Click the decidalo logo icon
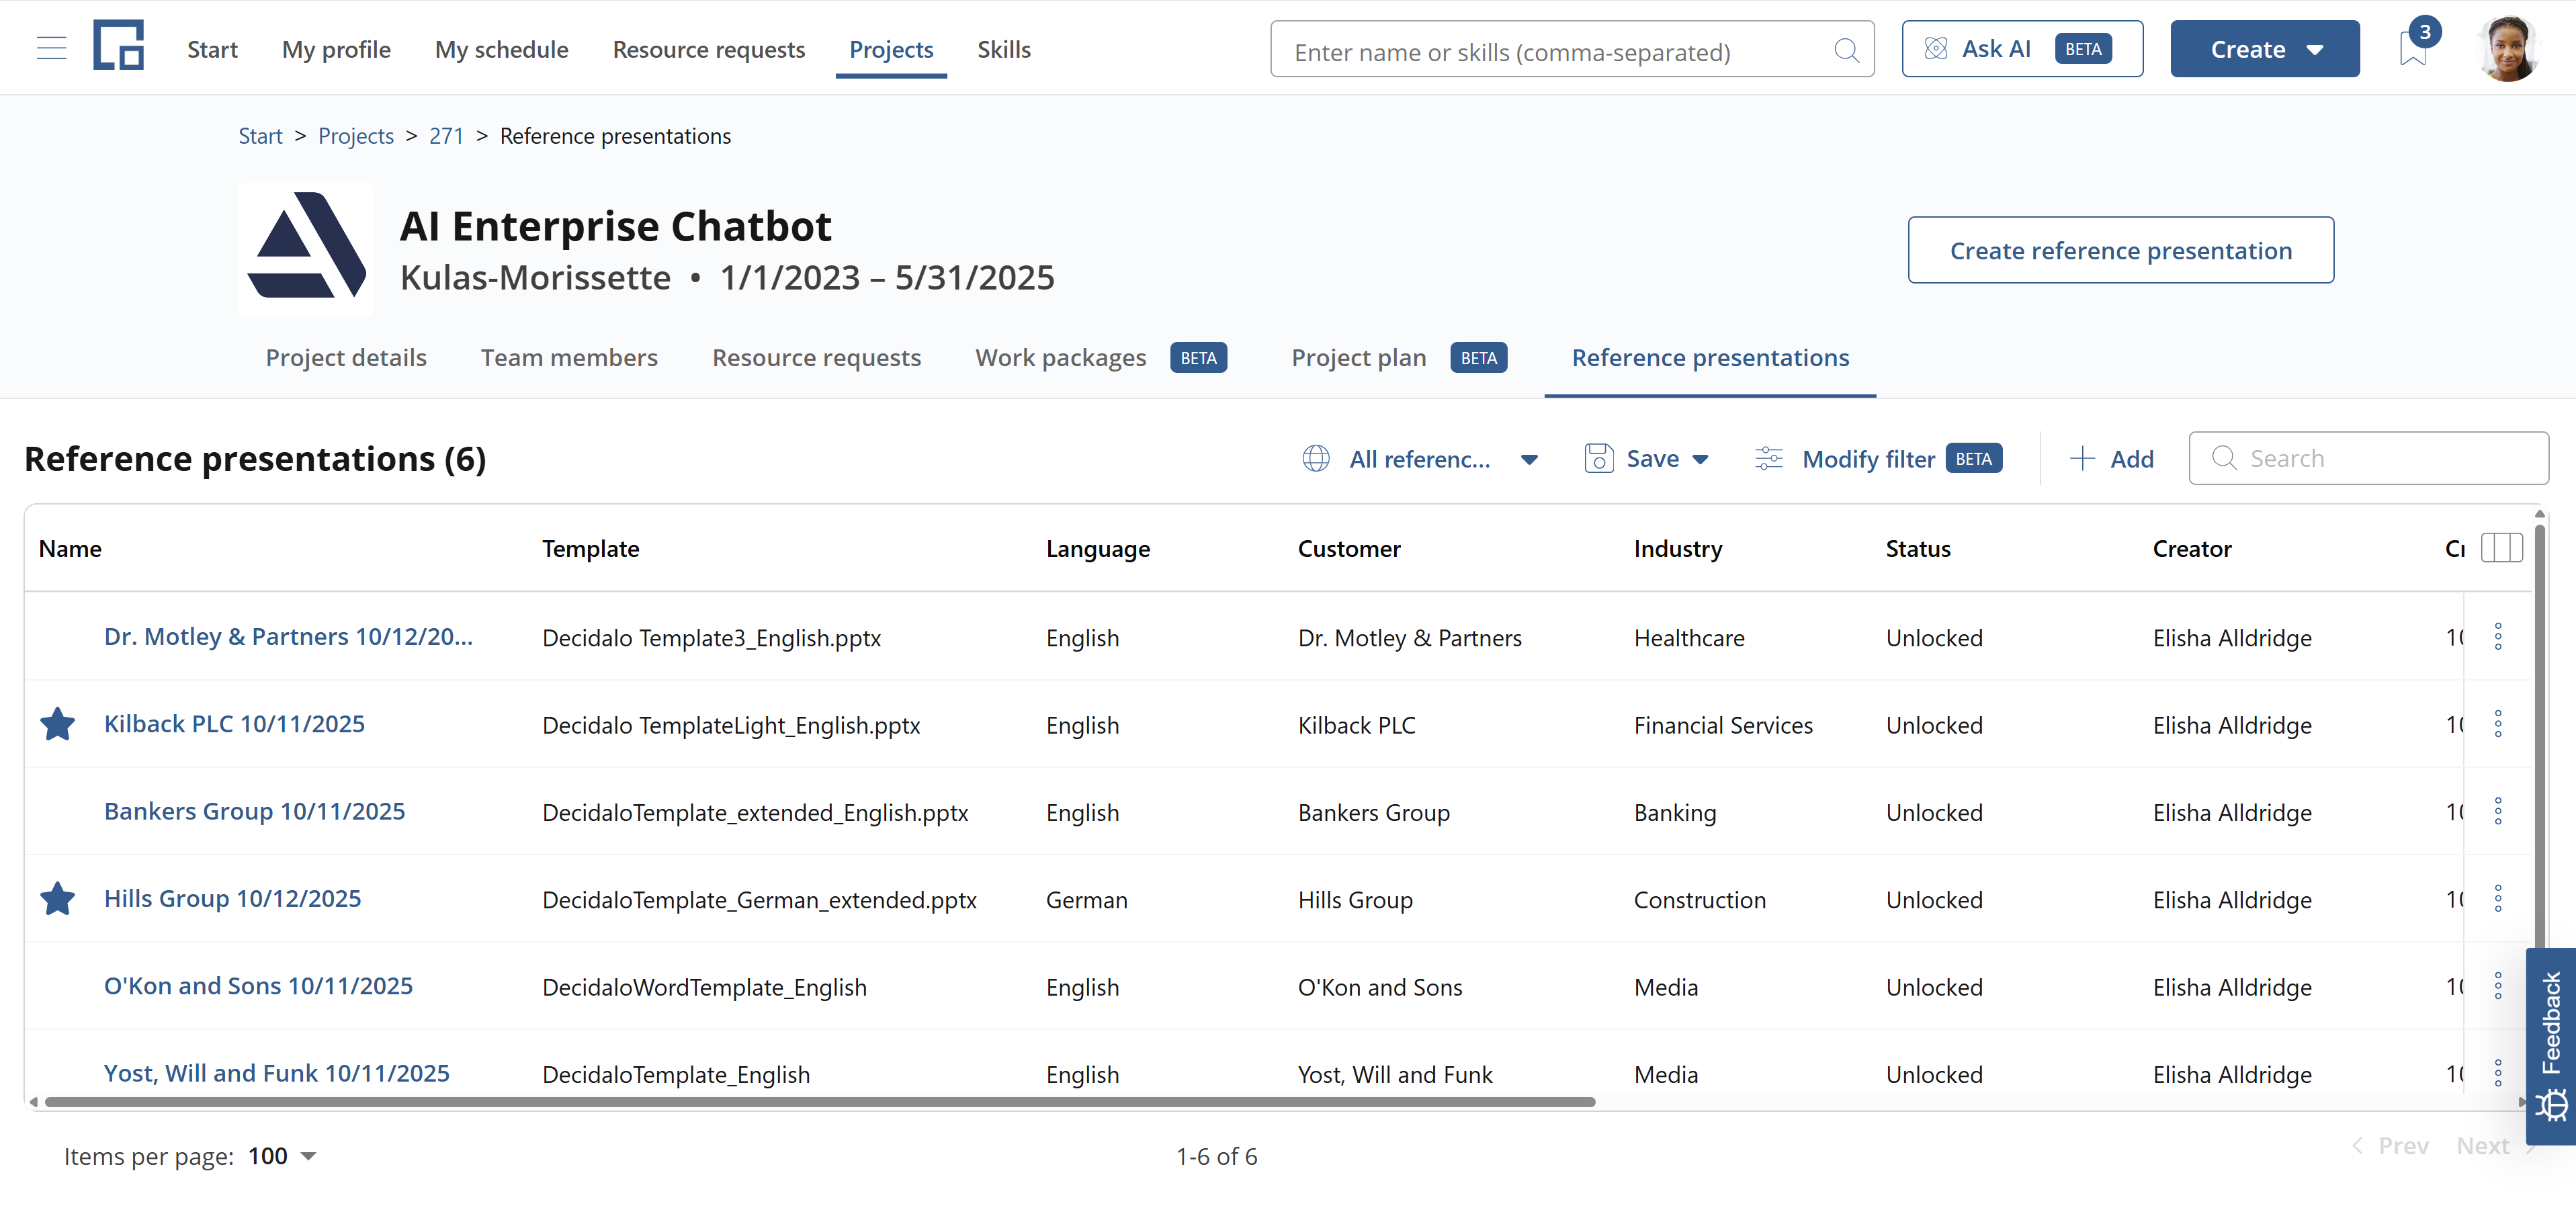The height and width of the screenshot is (1216, 2576). (x=119, y=46)
